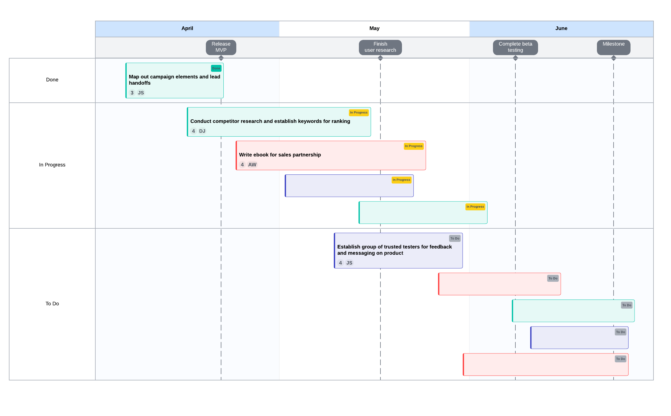This screenshot has width=671, height=416.
Task: Select the Complete beta testing label
Action: point(515,47)
